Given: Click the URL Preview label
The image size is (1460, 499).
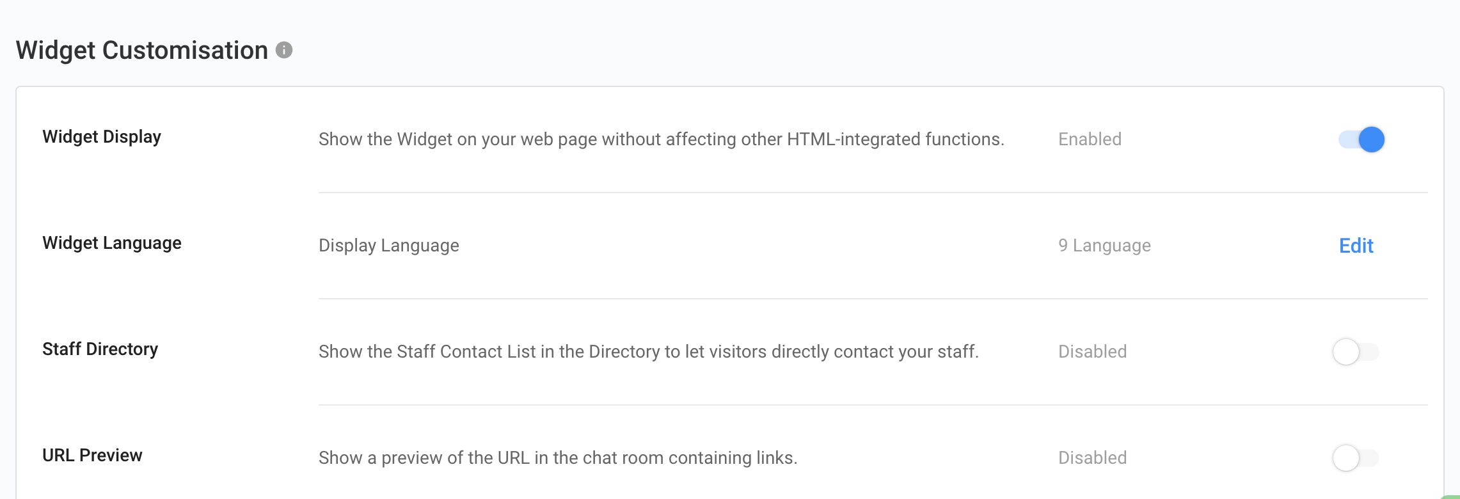Looking at the screenshot, I should (92, 455).
